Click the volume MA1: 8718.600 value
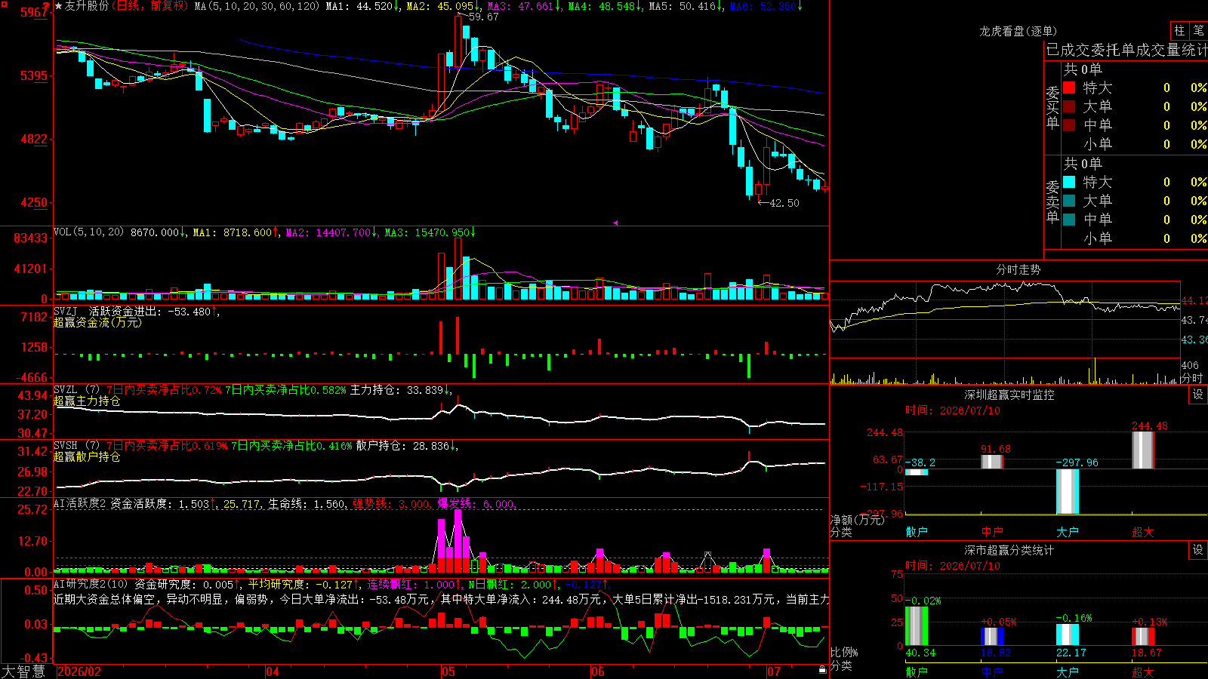Screen dimensions: 1208x679 [x=236, y=232]
